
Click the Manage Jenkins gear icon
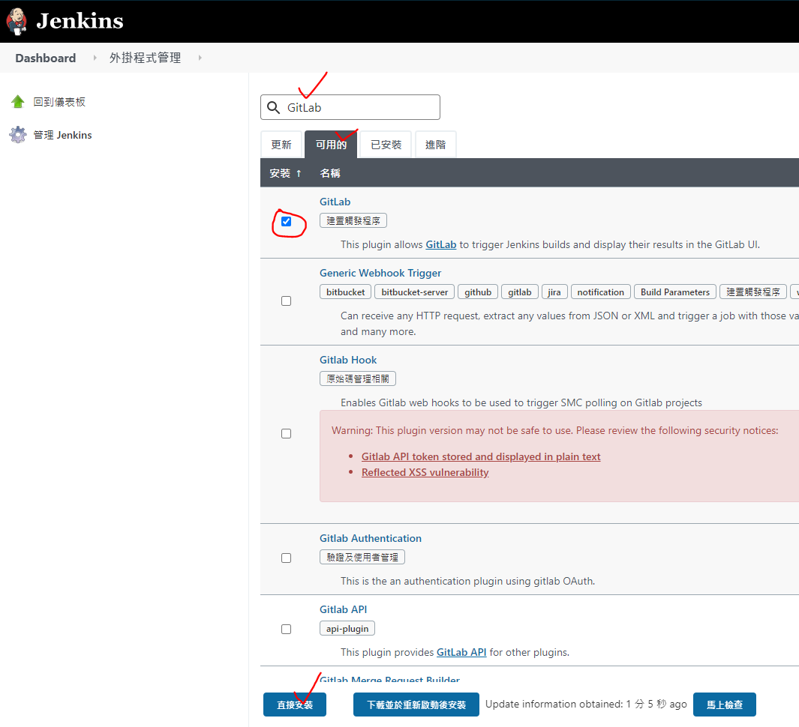click(x=18, y=135)
